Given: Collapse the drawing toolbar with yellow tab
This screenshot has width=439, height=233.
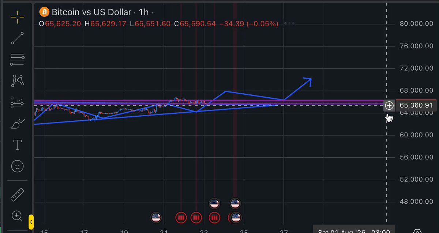Looking at the screenshot, I should click(31, 222).
